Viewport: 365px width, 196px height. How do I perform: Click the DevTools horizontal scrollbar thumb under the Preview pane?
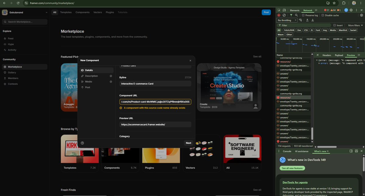[x=327, y=147]
